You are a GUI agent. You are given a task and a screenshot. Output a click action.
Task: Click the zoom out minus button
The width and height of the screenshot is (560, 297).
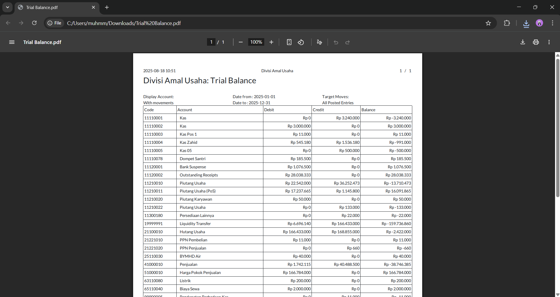click(241, 42)
